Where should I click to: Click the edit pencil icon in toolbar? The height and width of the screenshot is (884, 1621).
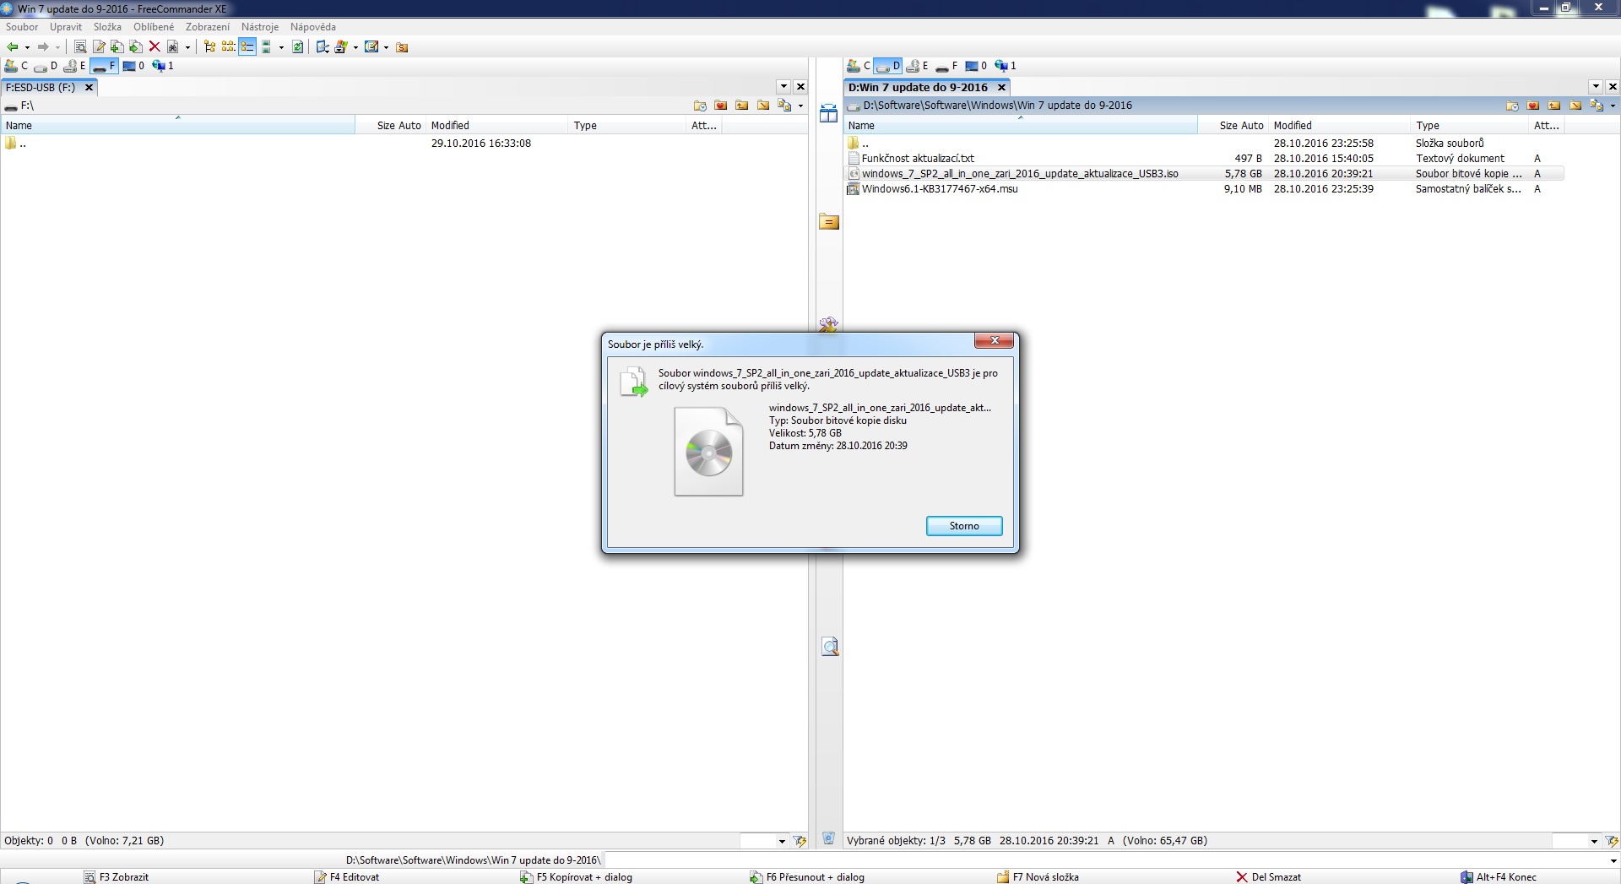(x=99, y=47)
